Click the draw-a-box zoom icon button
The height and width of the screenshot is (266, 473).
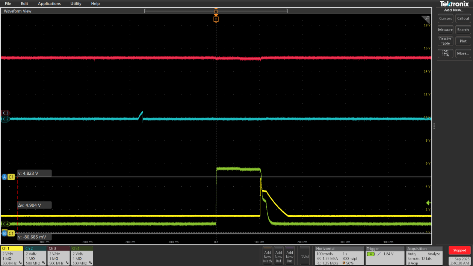coord(445,53)
